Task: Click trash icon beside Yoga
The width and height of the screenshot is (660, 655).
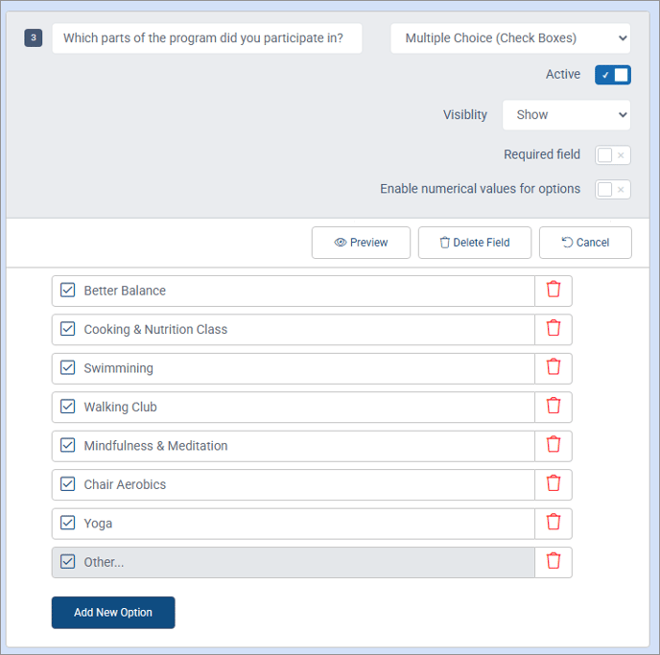Action: 554,523
